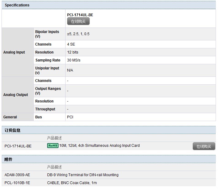Click the Resolution label under Analog Input
This screenshot has height=189, width=219.
tap(44, 52)
